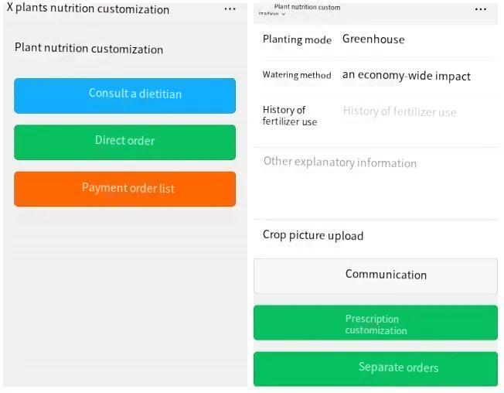Select the Greenhouse planting mode value
The image size is (504, 393).
pyautogui.click(x=373, y=39)
